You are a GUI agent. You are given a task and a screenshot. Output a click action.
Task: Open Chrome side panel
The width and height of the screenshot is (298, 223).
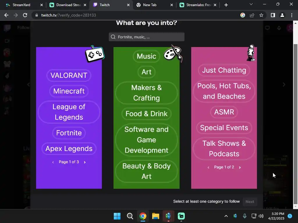pyautogui.click(x=273, y=15)
